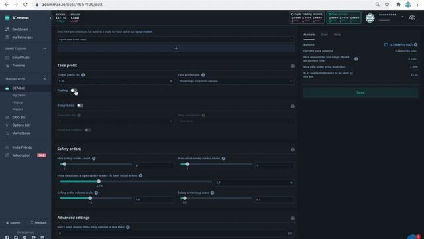
Task: Open Dashboard from the sidebar
Action: (20, 29)
